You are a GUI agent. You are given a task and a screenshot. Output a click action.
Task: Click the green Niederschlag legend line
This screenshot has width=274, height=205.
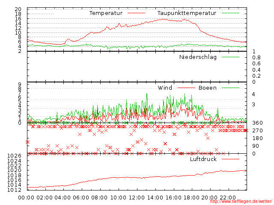click(230, 57)
